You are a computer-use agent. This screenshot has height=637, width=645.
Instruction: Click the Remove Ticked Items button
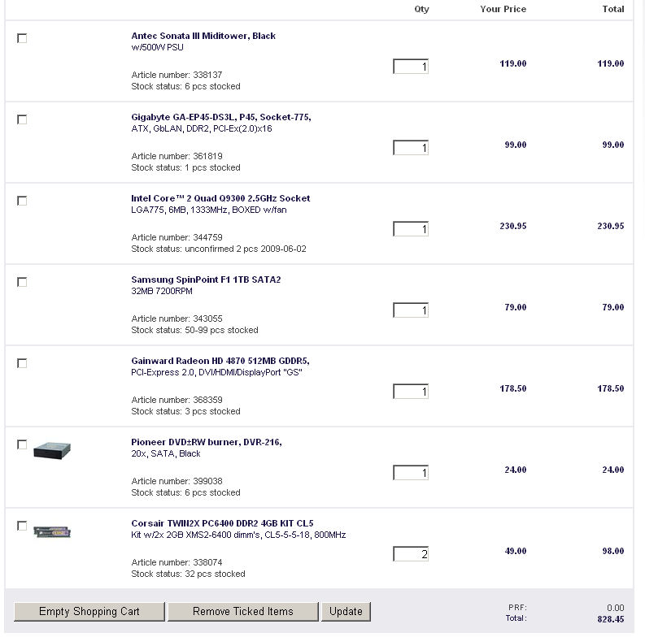(242, 611)
